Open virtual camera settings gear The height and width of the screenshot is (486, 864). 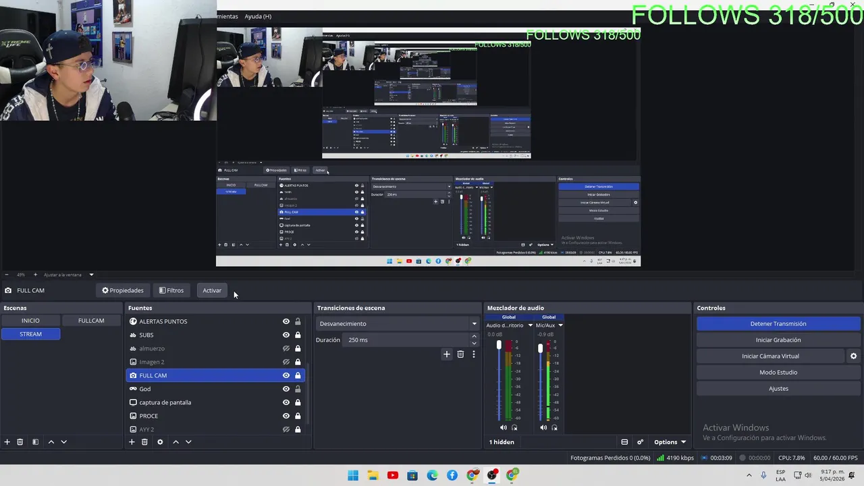853,356
